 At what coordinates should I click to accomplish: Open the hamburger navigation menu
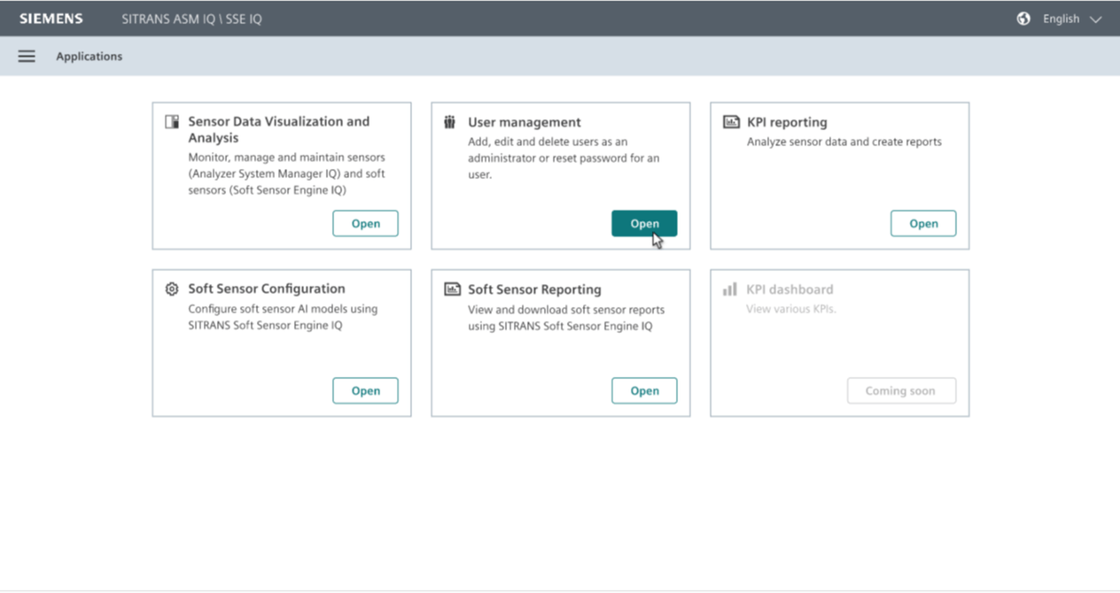27,56
